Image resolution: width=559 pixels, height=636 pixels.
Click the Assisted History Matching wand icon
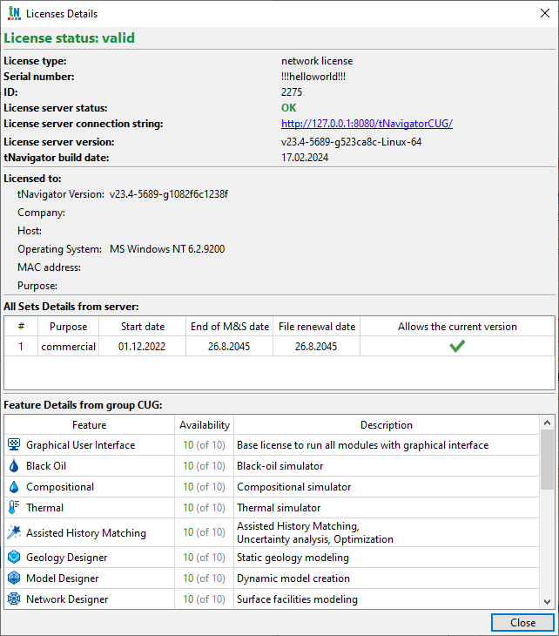tap(14, 532)
